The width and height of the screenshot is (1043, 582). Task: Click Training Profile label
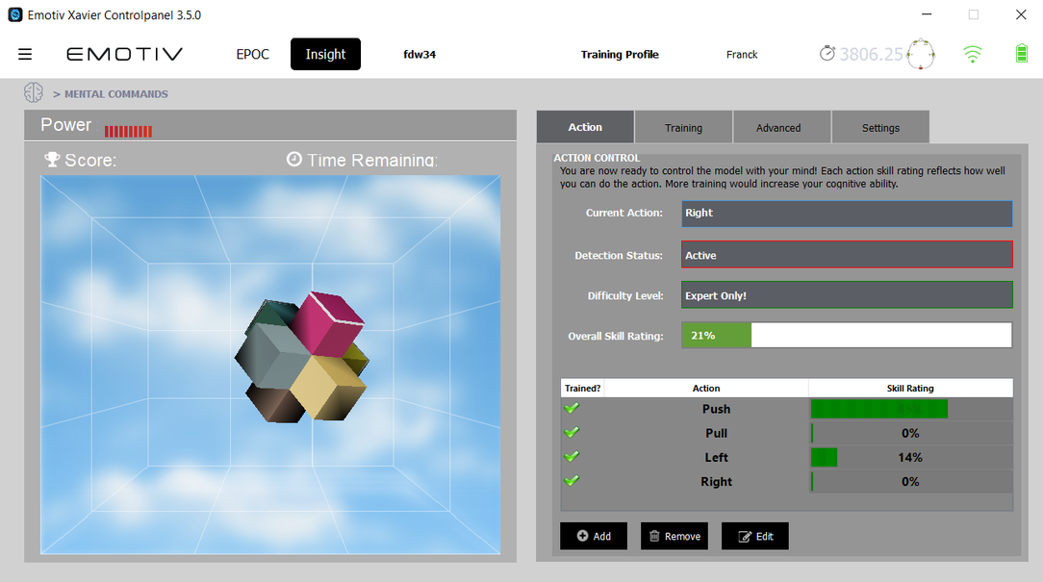coord(620,55)
